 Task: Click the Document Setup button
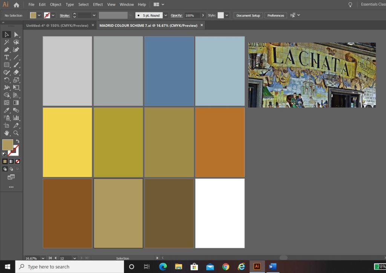[x=248, y=15]
